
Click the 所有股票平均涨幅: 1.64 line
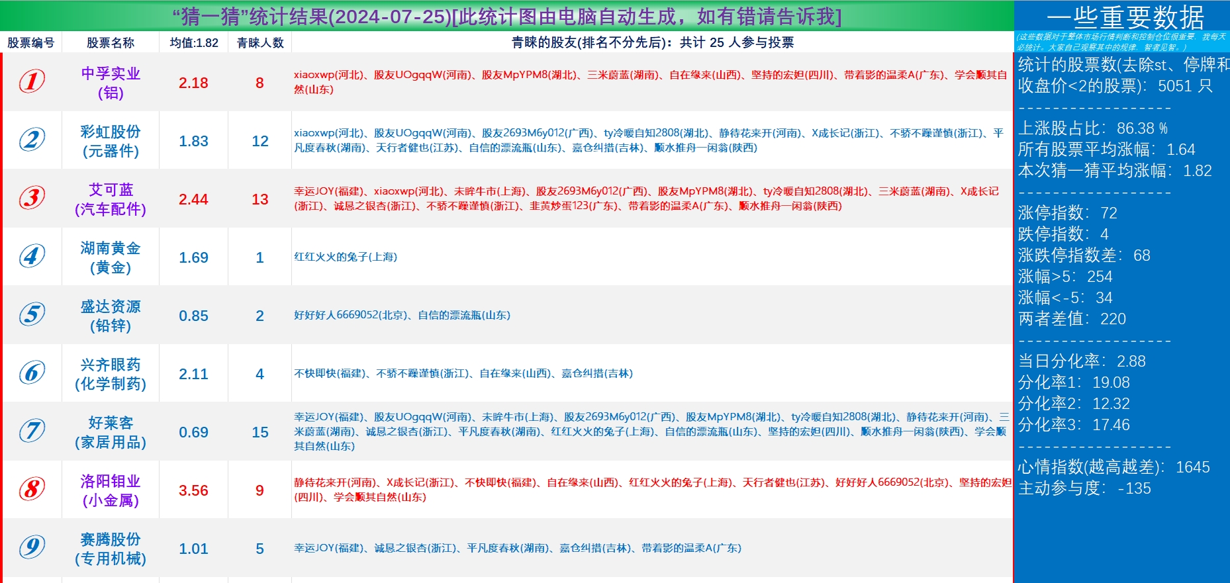click(x=1106, y=150)
